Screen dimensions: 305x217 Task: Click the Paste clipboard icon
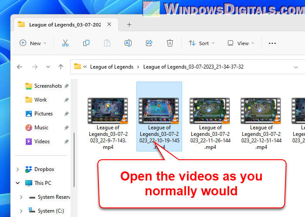(107, 43)
